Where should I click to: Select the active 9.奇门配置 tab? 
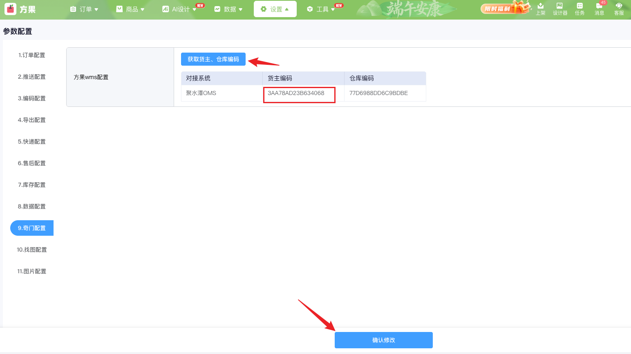tap(32, 228)
